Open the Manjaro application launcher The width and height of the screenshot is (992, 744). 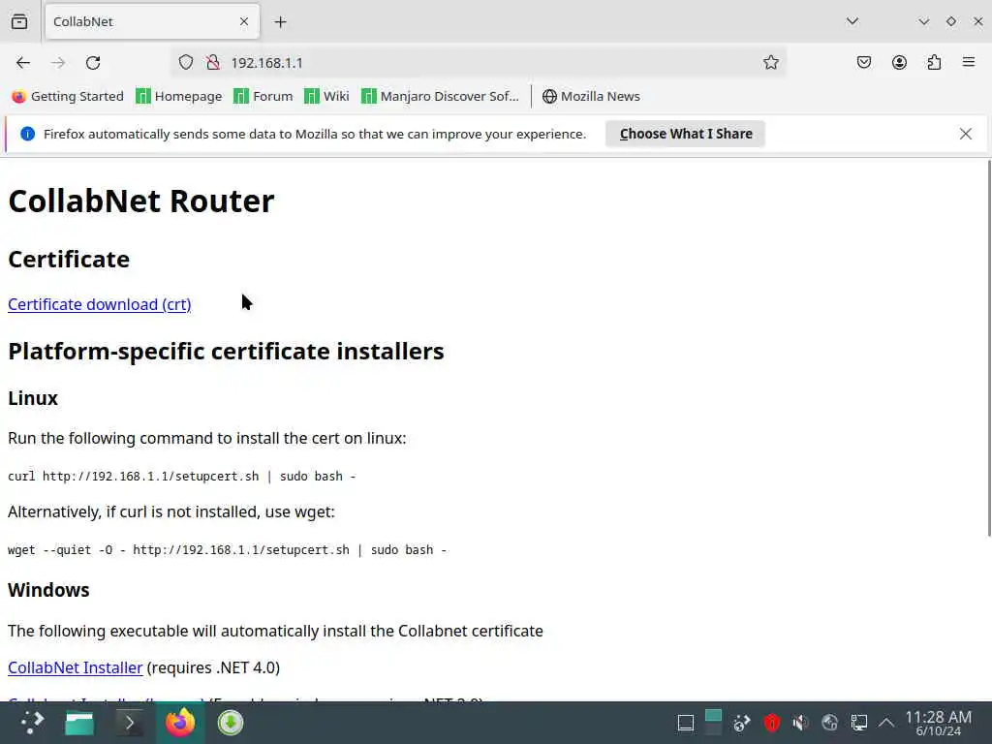coord(32,723)
